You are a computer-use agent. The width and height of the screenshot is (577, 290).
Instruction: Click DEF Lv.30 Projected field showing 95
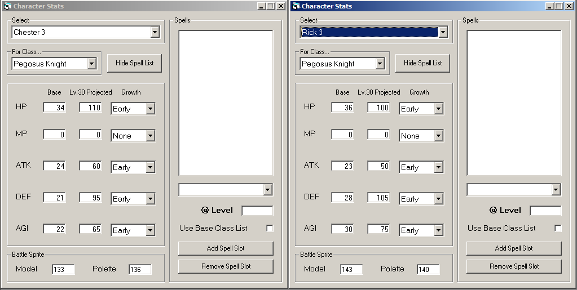click(x=90, y=198)
